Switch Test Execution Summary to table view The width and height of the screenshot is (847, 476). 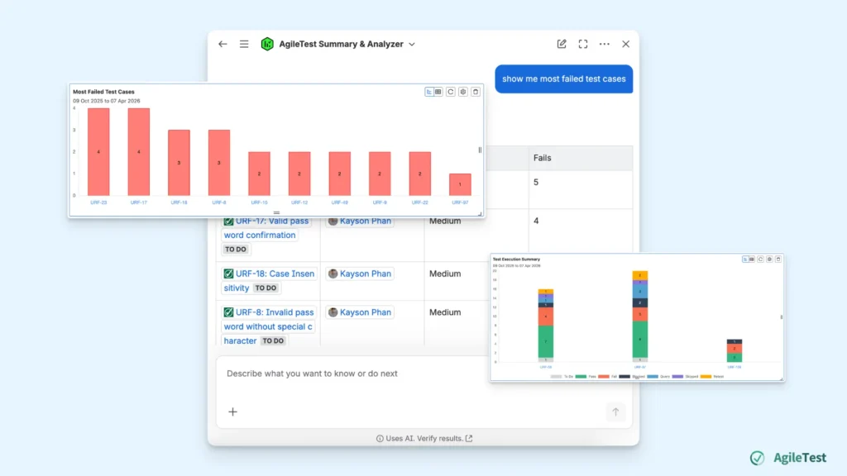point(751,259)
